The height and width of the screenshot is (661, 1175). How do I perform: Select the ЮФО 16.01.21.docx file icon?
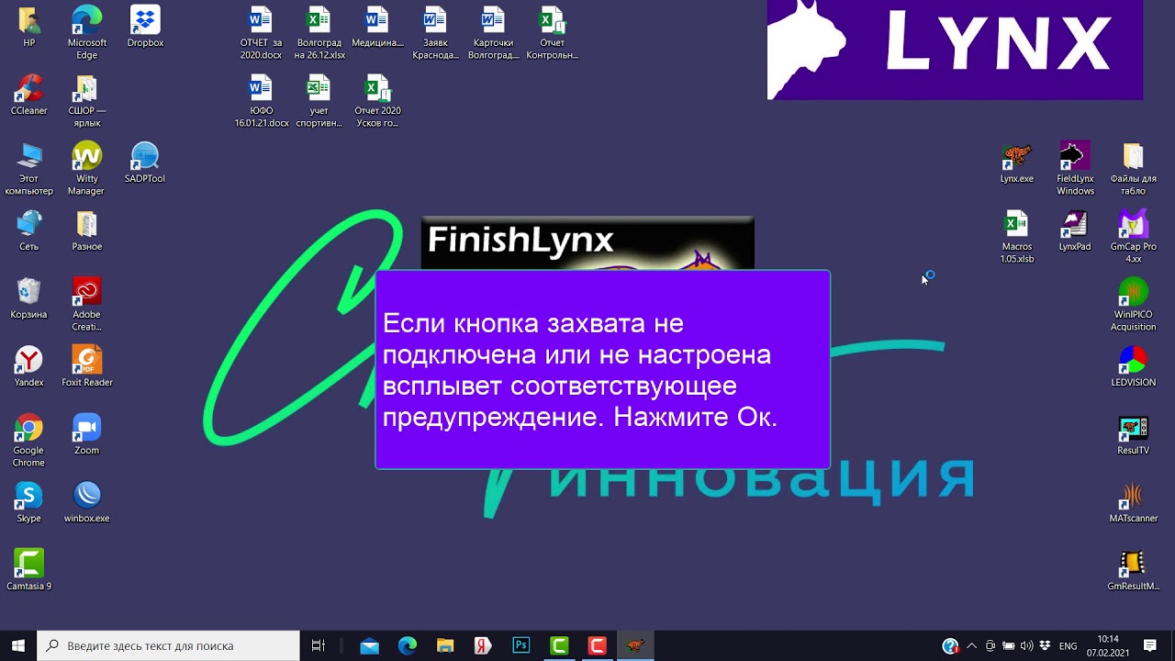[261, 100]
